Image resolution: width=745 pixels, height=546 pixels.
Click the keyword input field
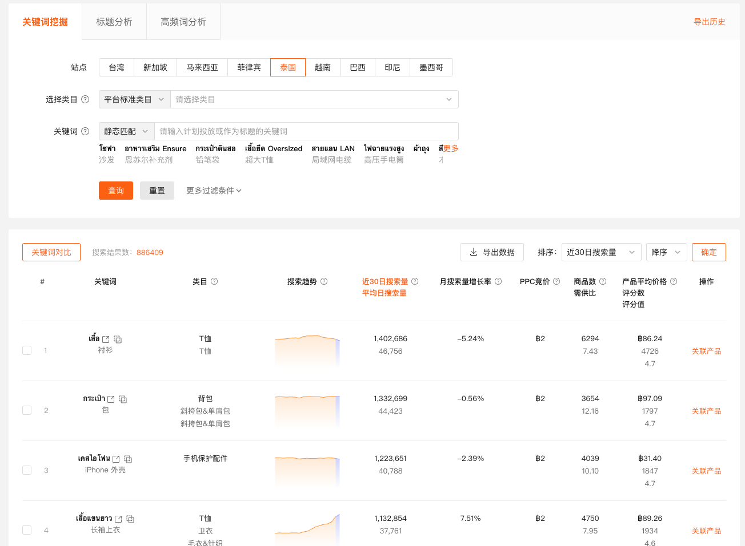(306, 131)
